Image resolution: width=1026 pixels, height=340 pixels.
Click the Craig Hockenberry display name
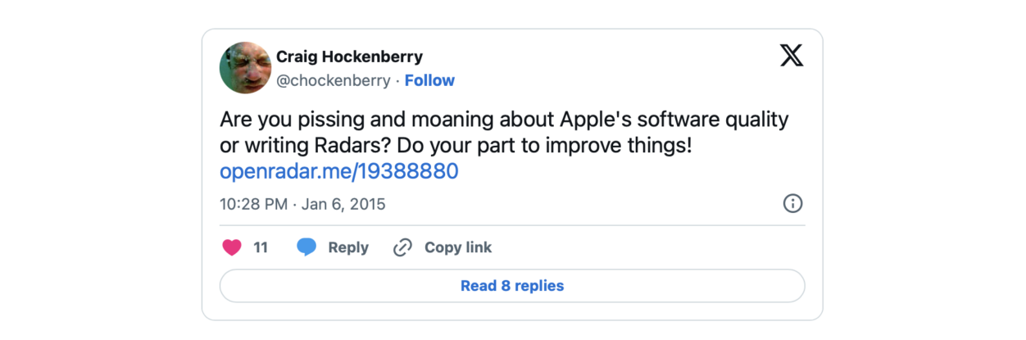pos(349,57)
